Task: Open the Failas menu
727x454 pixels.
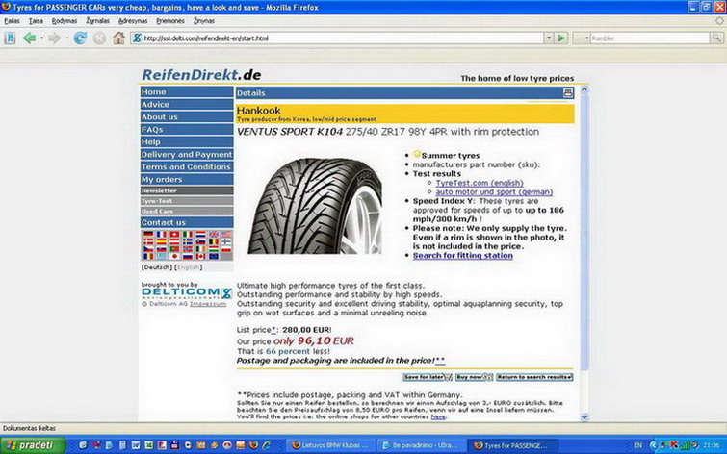Action: click(x=13, y=21)
